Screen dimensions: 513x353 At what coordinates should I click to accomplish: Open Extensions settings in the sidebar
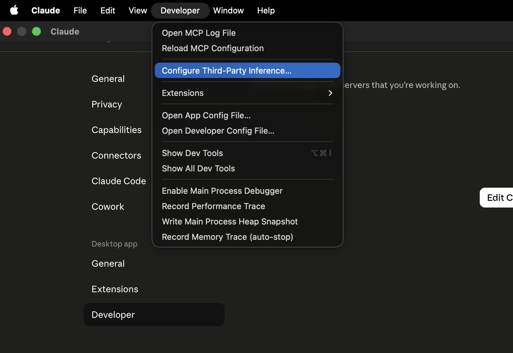point(115,289)
